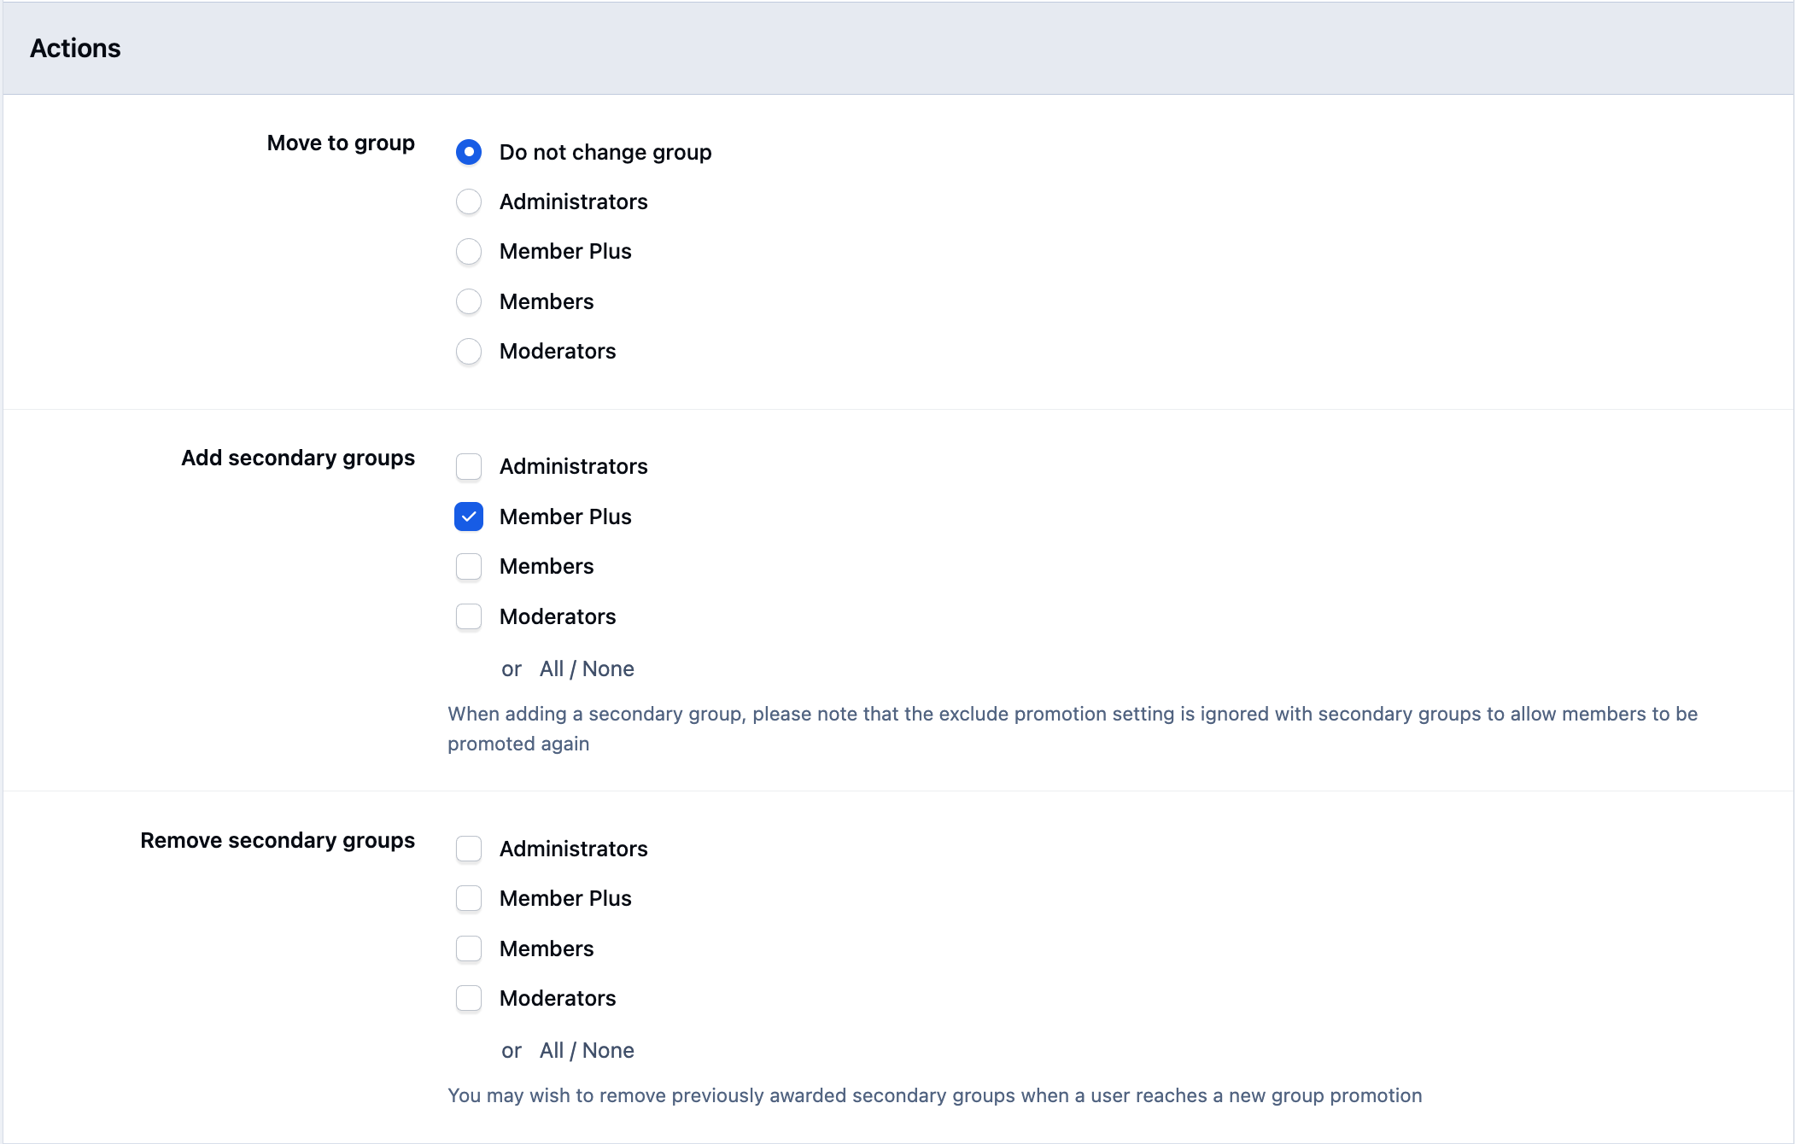
Task: Check Administrators under Add secondary groups
Action: (x=469, y=466)
